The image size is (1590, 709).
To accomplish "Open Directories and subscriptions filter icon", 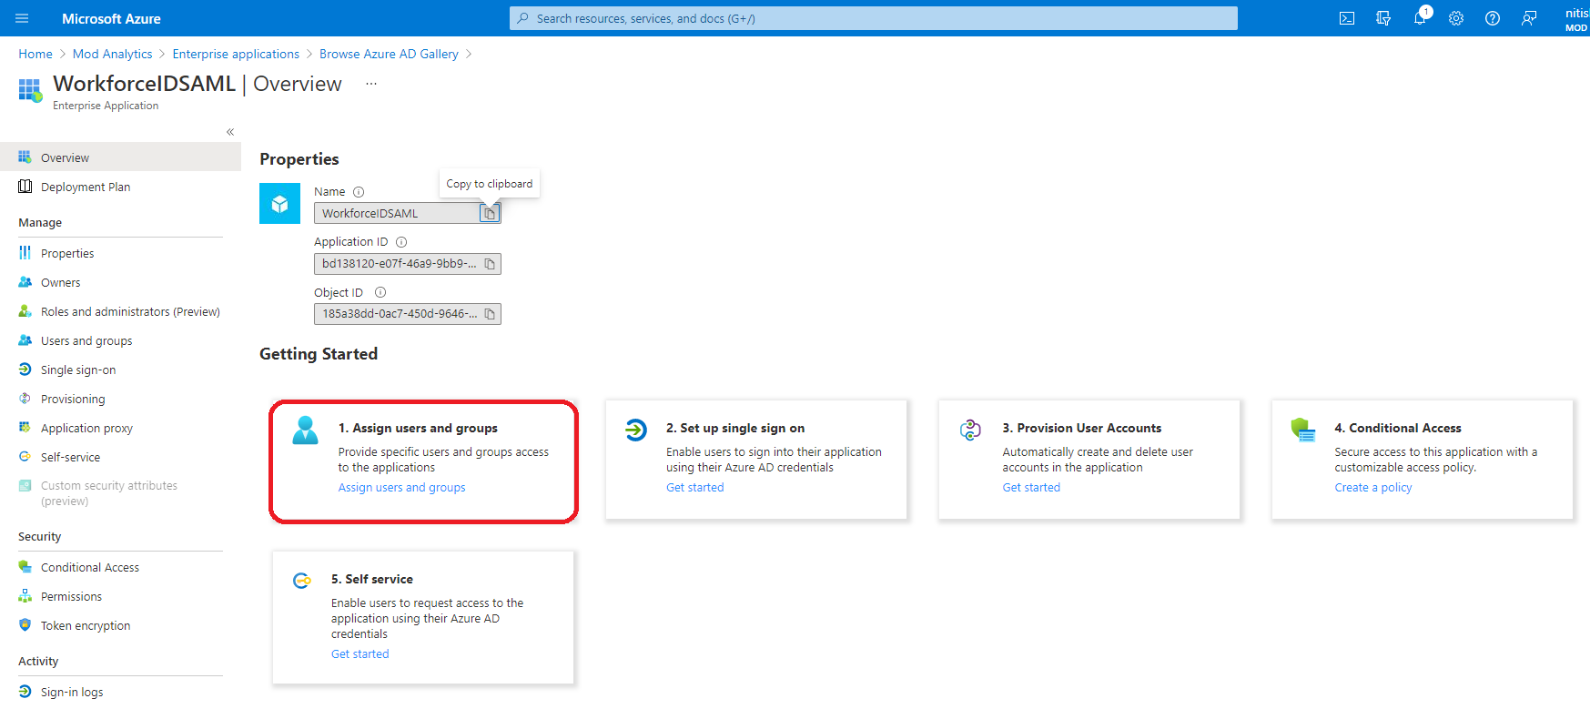I will pos(1383,18).
